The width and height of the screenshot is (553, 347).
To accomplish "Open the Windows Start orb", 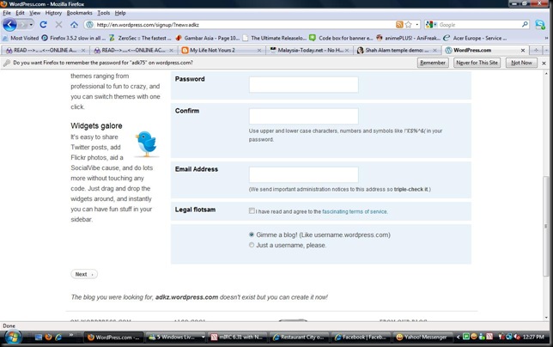I will [x=13, y=337].
